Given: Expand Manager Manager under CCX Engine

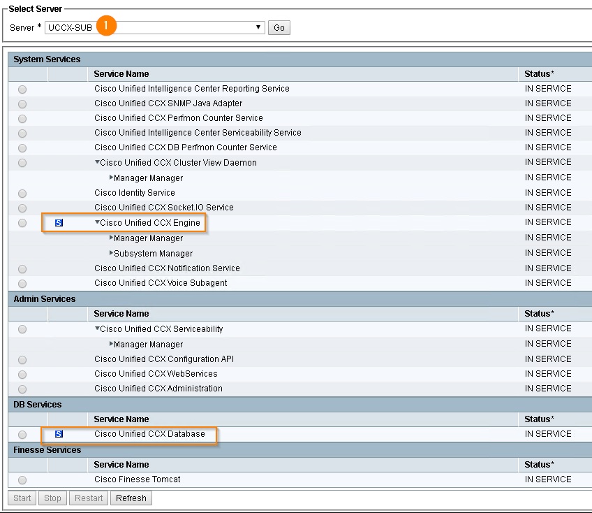Looking at the screenshot, I should pos(112,238).
